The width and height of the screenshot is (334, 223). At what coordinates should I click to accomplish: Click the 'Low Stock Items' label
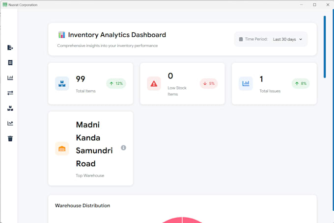coord(177,91)
